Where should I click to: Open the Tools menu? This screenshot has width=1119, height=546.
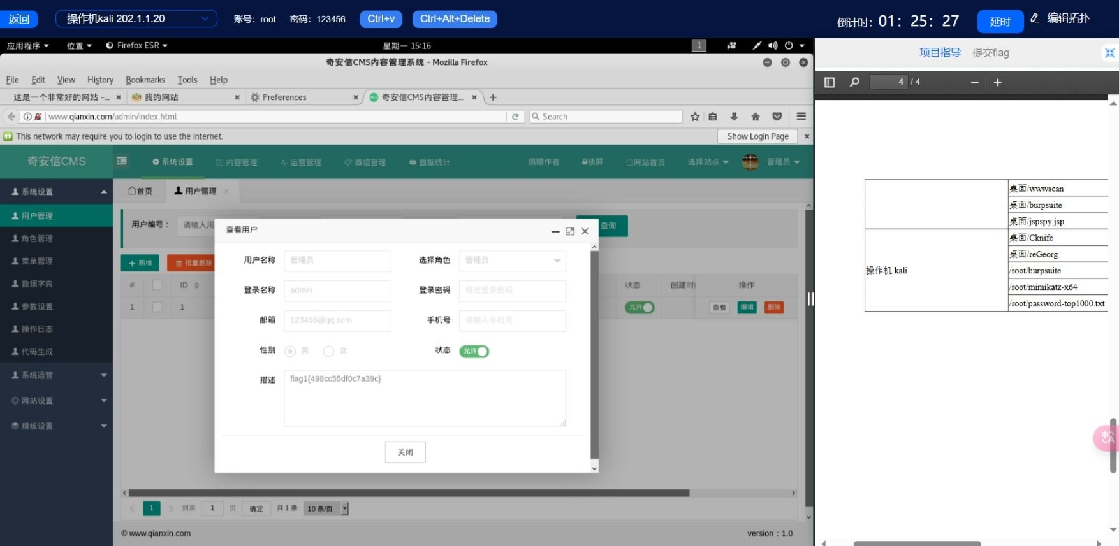187,80
